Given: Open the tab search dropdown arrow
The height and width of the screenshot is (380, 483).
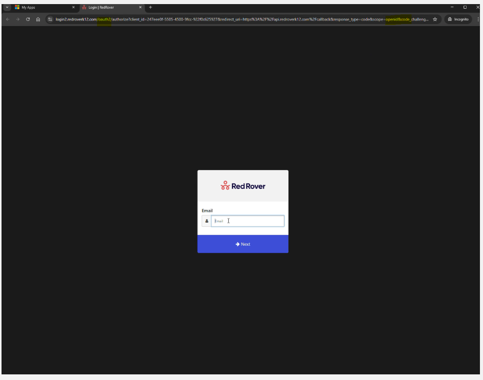Looking at the screenshot, I should (7, 7).
